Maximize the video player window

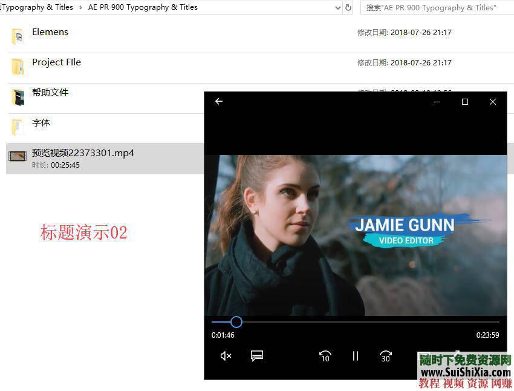[464, 102]
